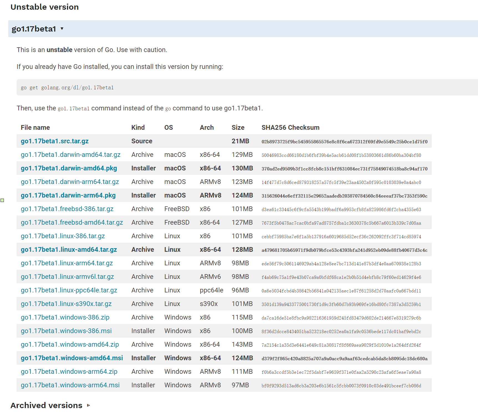478x415 pixels.
Task: Click checksum starting with d379f2f865c4
Action: coord(344,359)
